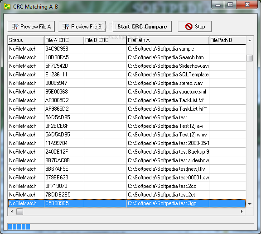The width and height of the screenshot is (261, 234).
Task: Click the Preview File B button
Action: (x=82, y=27)
